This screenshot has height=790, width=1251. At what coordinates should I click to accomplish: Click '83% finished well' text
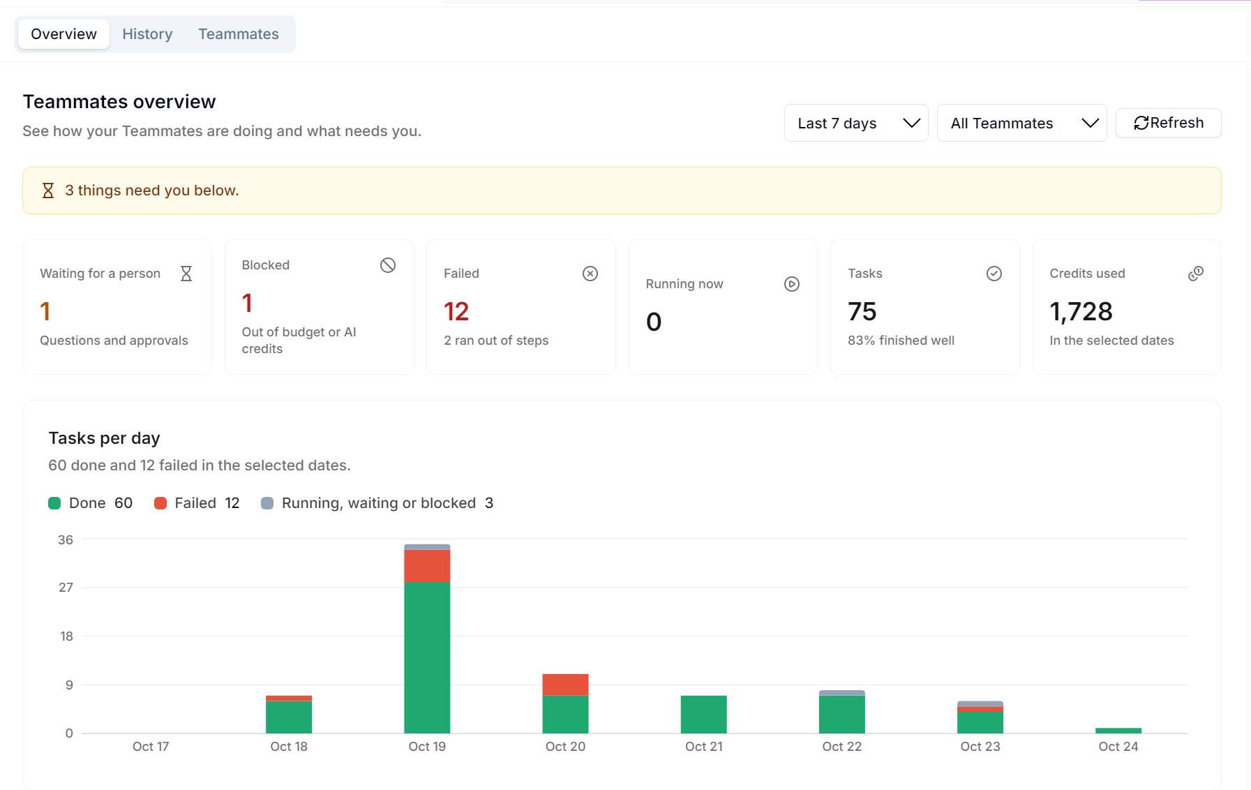click(x=901, y=341)
